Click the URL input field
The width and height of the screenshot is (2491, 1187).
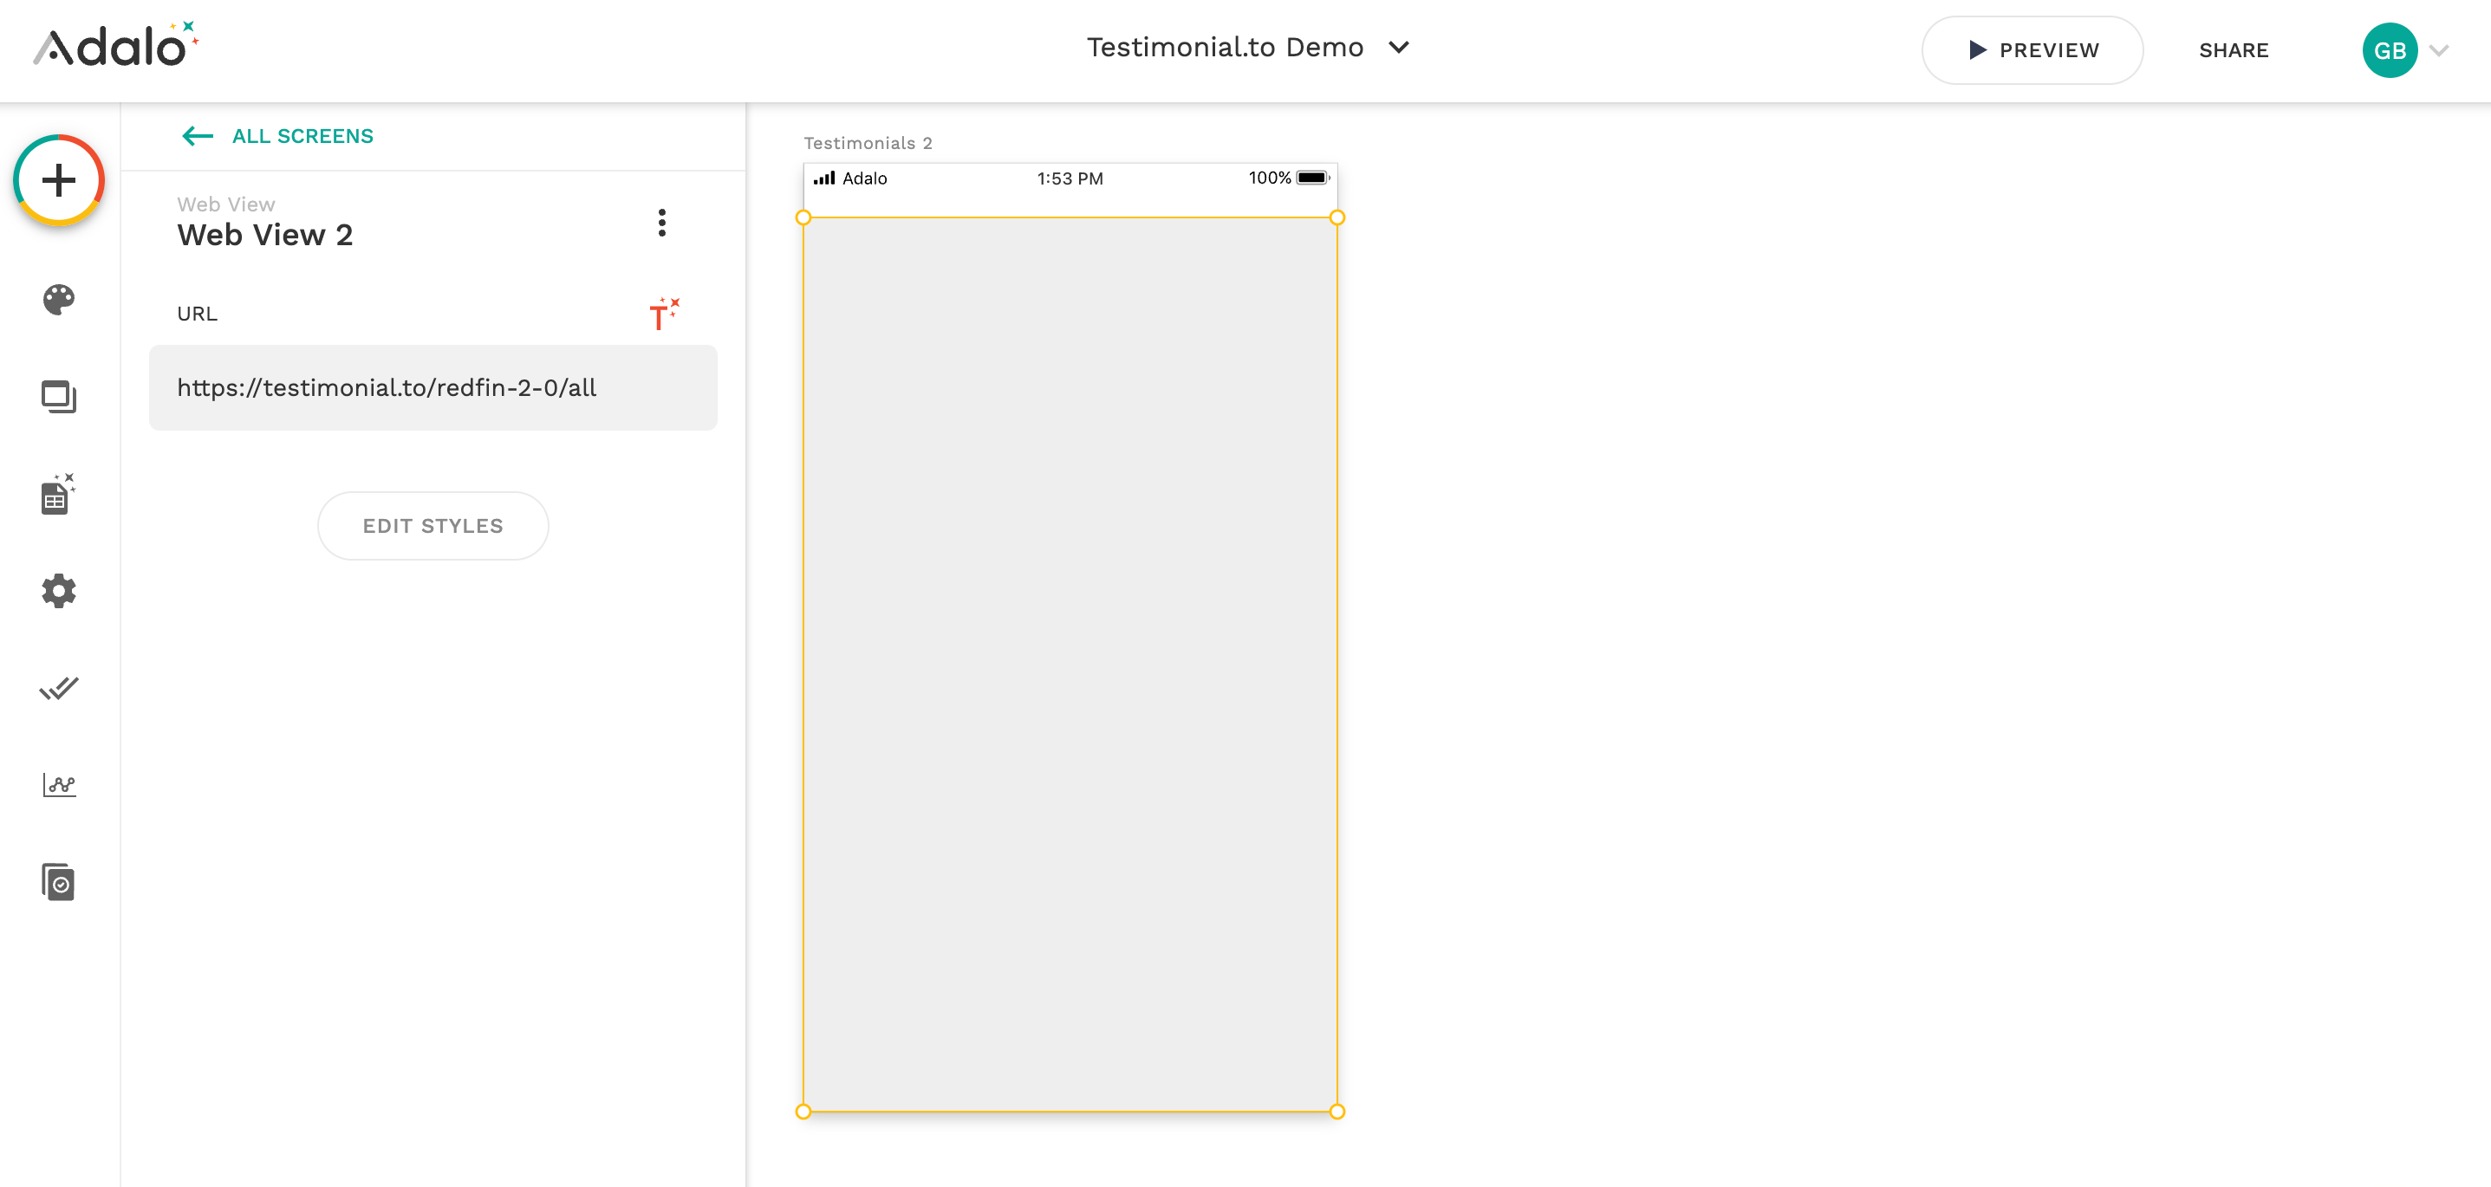[433, 387]
